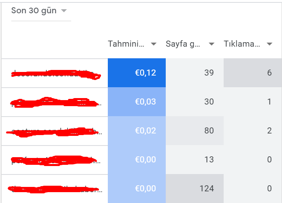The height and width of the screenshot is (203, 282).
Task: Select the Tıklama... column header
Action: [242, 44]
